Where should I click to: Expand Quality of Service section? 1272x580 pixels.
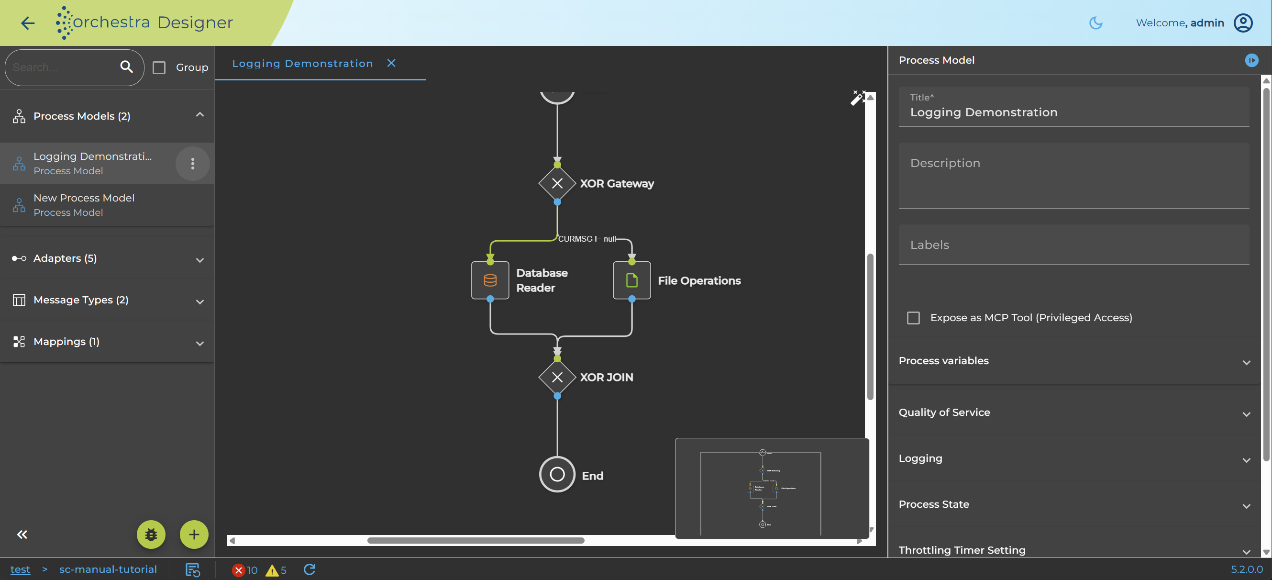1073,412
